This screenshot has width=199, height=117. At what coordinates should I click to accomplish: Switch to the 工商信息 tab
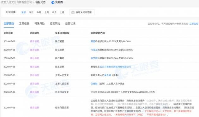(24, 24)
